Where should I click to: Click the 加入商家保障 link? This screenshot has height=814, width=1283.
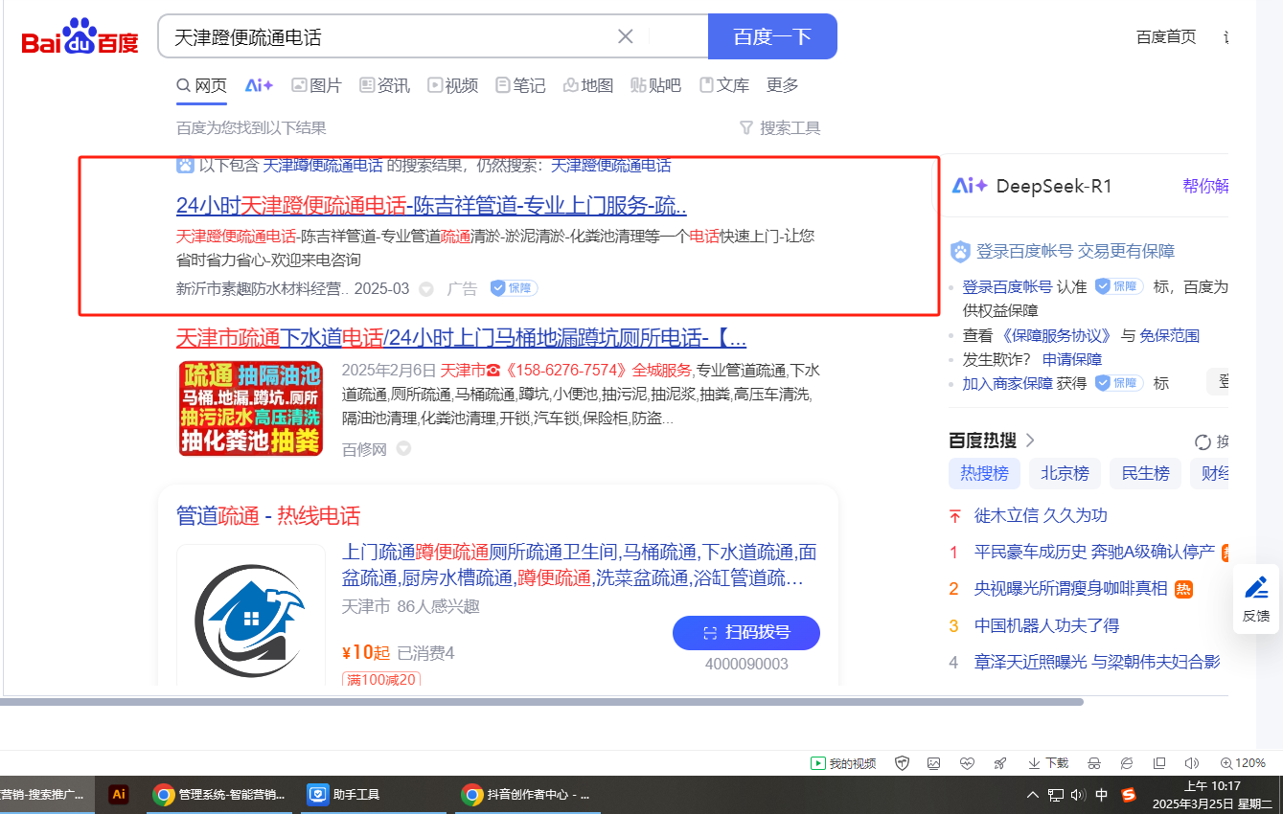(1007, 383)
